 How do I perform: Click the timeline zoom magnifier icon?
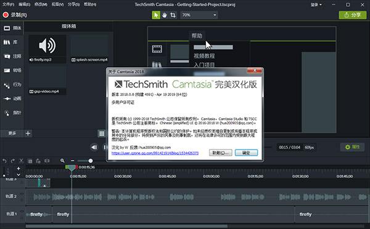coord(62,161)
